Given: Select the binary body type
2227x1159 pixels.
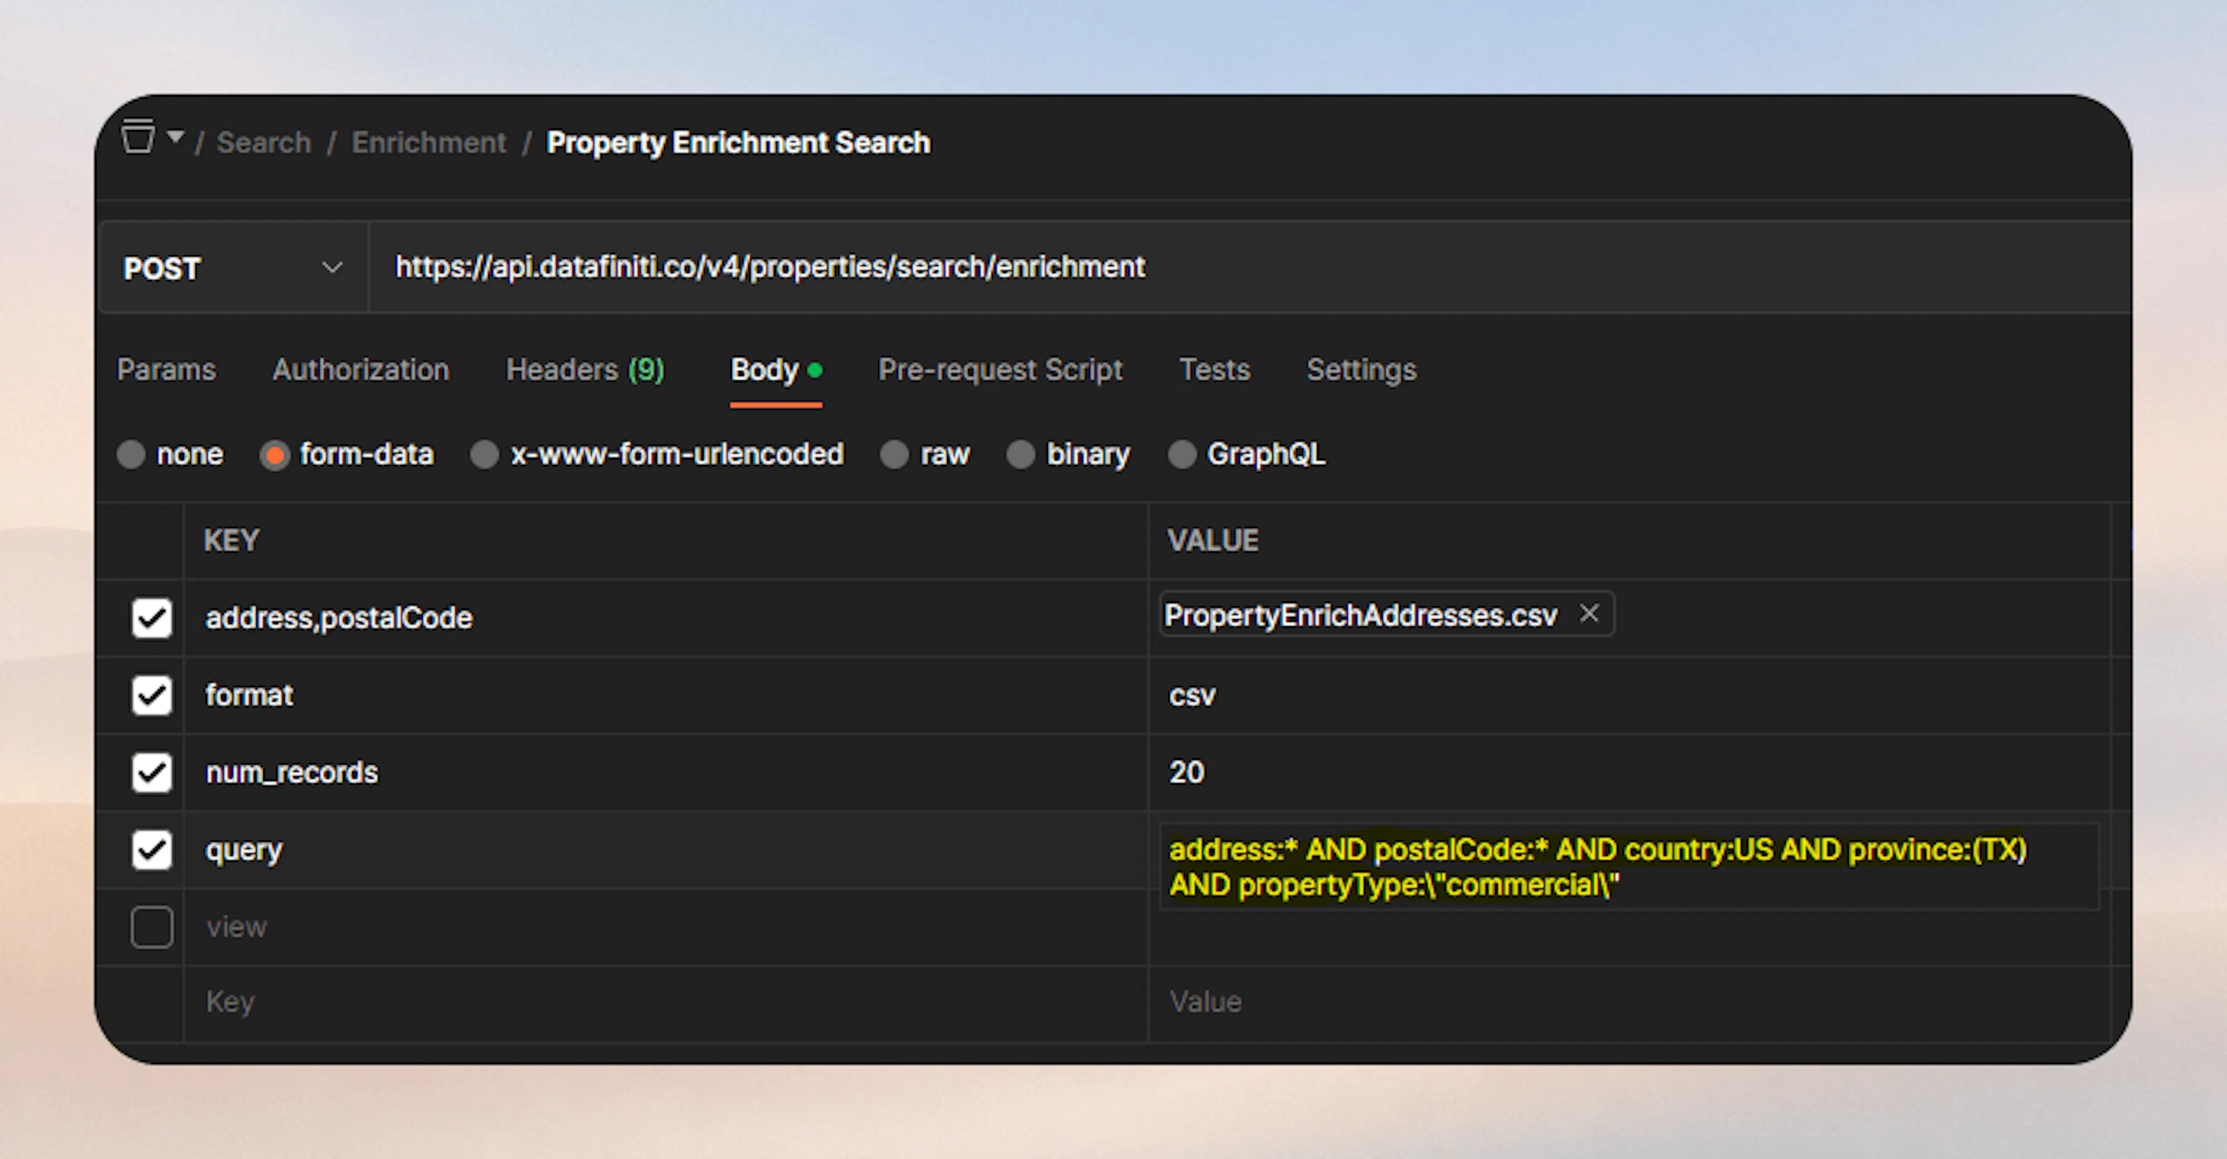Looking at the screenshot, I should (x=1022, y=454).
